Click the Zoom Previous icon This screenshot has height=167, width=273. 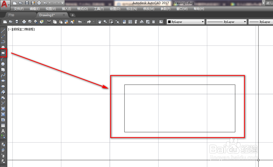(117, 22)
